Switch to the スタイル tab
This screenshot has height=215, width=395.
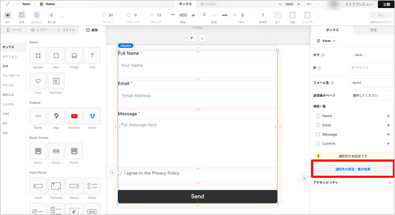coord(66,30)
